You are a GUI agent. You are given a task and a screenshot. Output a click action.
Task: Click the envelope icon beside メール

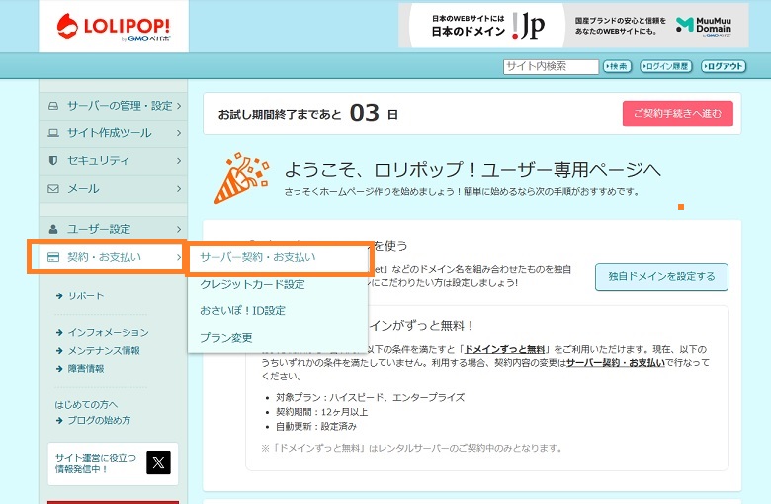[x=53, y=189]
